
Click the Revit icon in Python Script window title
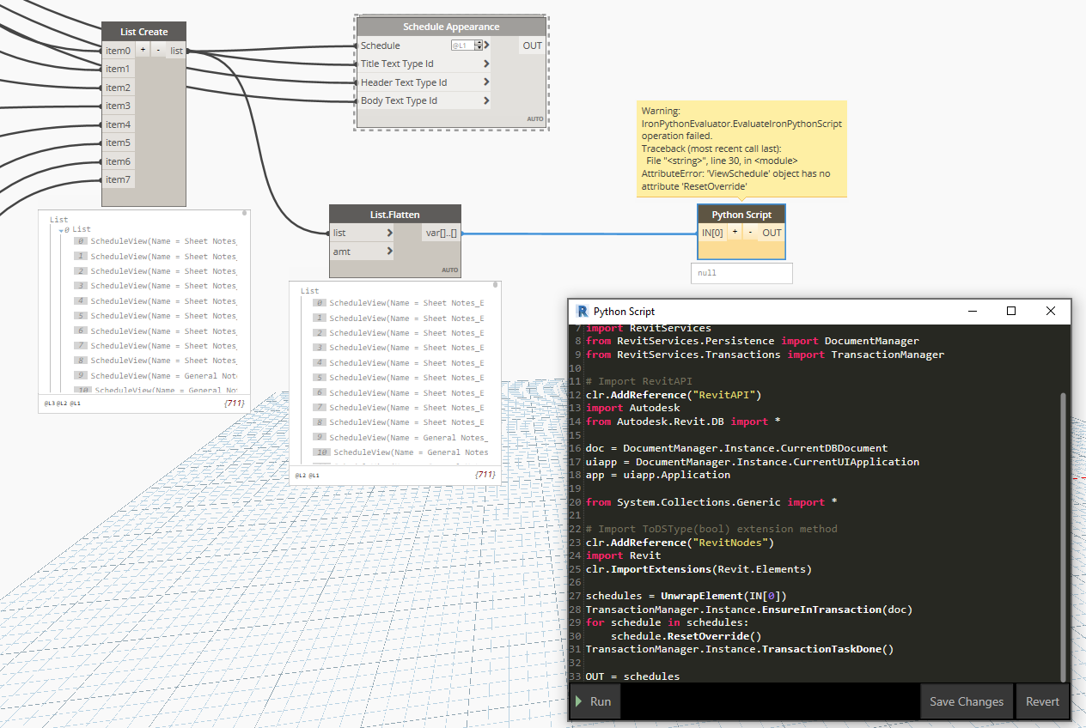click(x=583, y=311)
